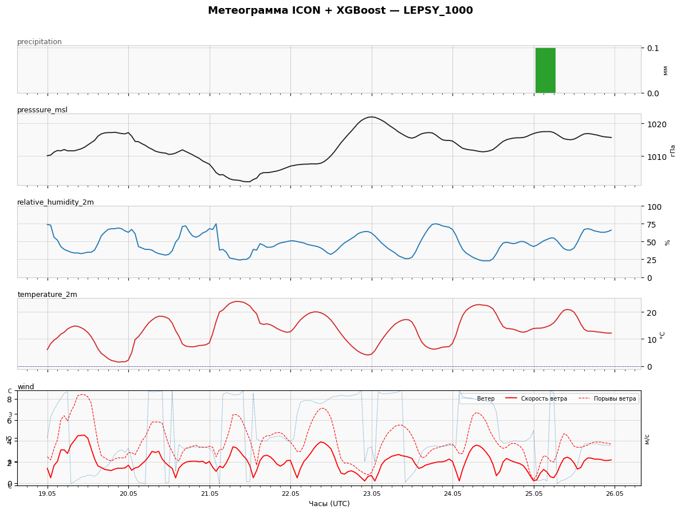Click the 'presssure_msl' subplot label
Screen dimensions: 681x513
pos(42,110)
